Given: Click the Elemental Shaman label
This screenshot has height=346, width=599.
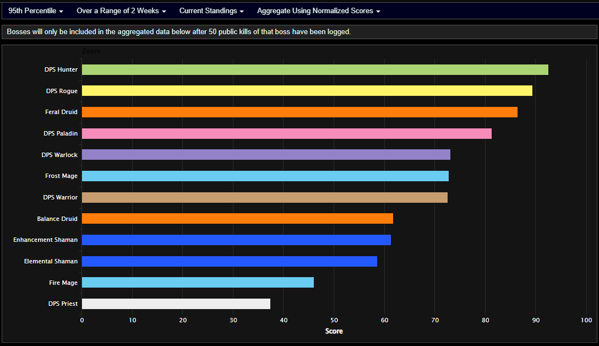Looking at the screenshot, I should coord(51,261).
